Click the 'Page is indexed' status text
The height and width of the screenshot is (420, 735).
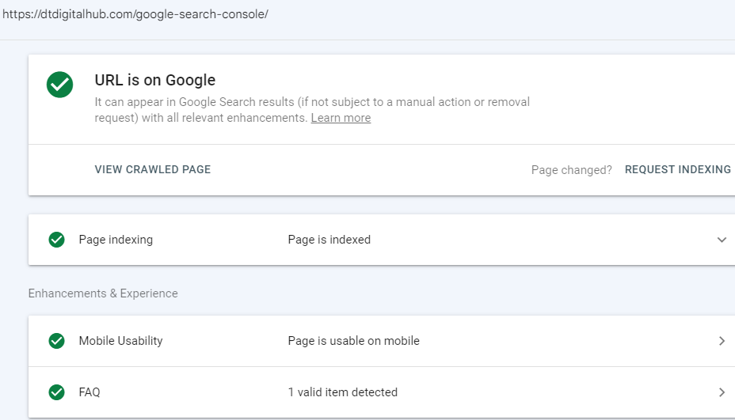pos(329,240)
